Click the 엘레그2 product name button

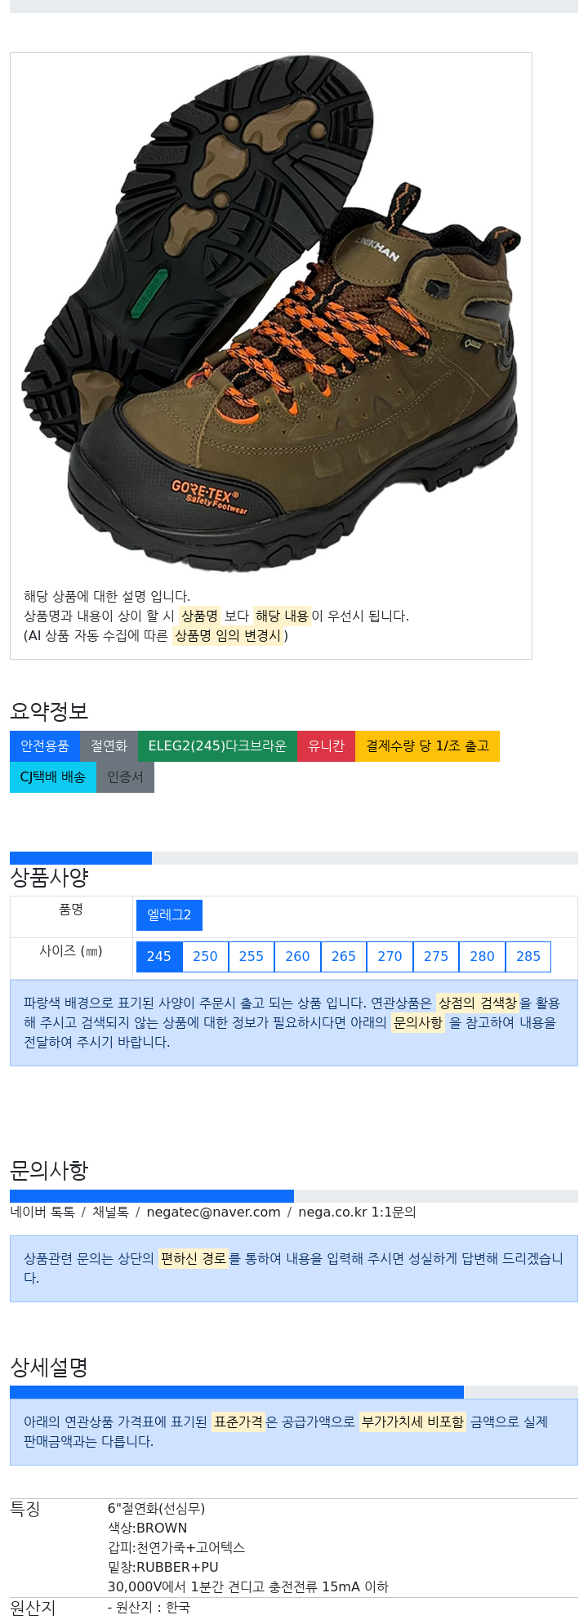(169, 914)
